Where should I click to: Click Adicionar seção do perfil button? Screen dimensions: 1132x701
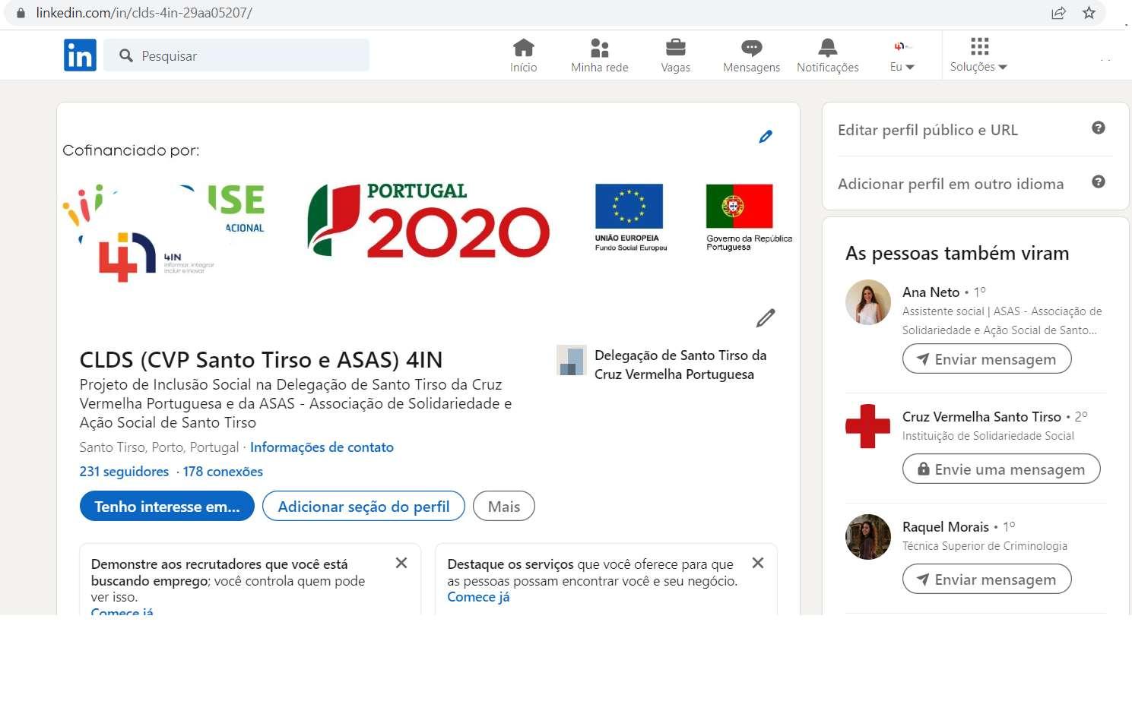(x=363, y=507)
